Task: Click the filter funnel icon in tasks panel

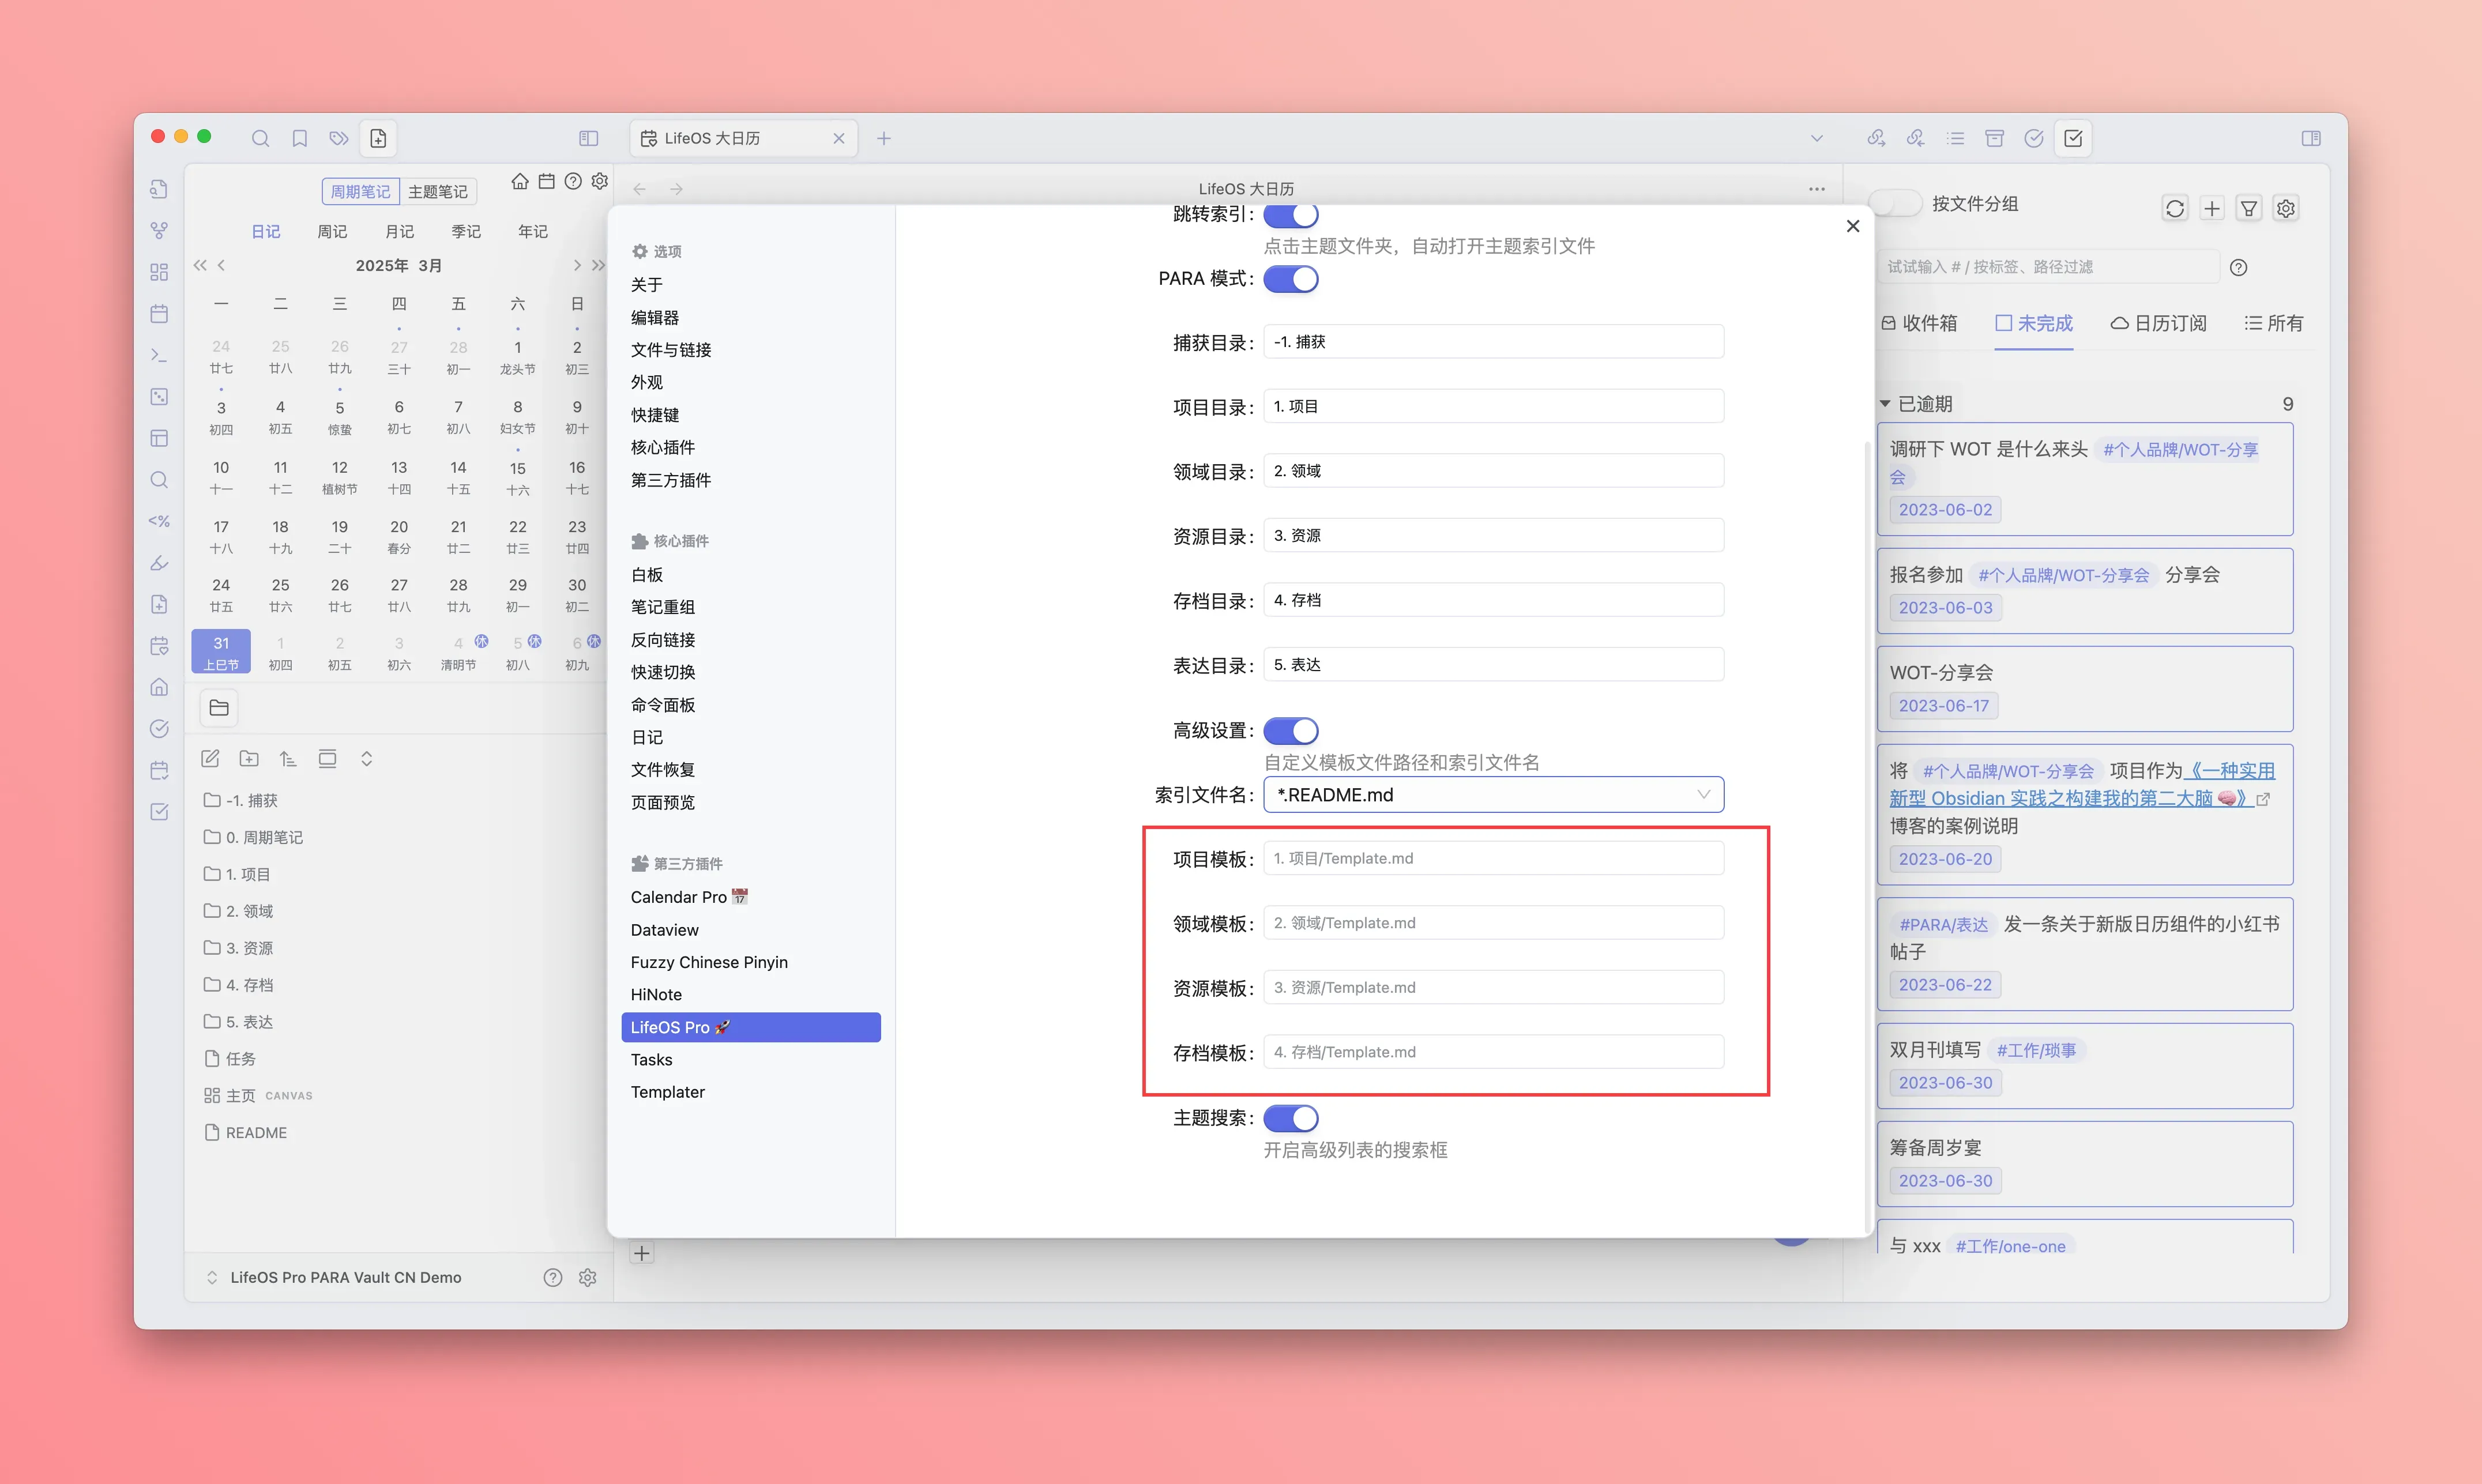Action: [2248, 208]
